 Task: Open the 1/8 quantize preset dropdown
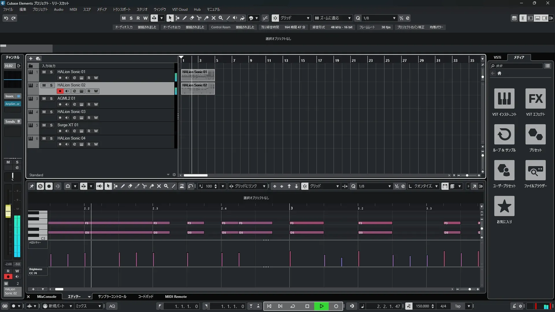[394, 18]
